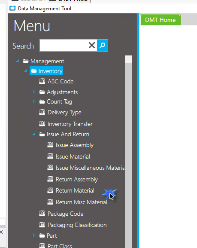This screenshot has height=248, width=197.
Task: Select the Inventory Transfer item icon
Action: click(x=42, y=123)
